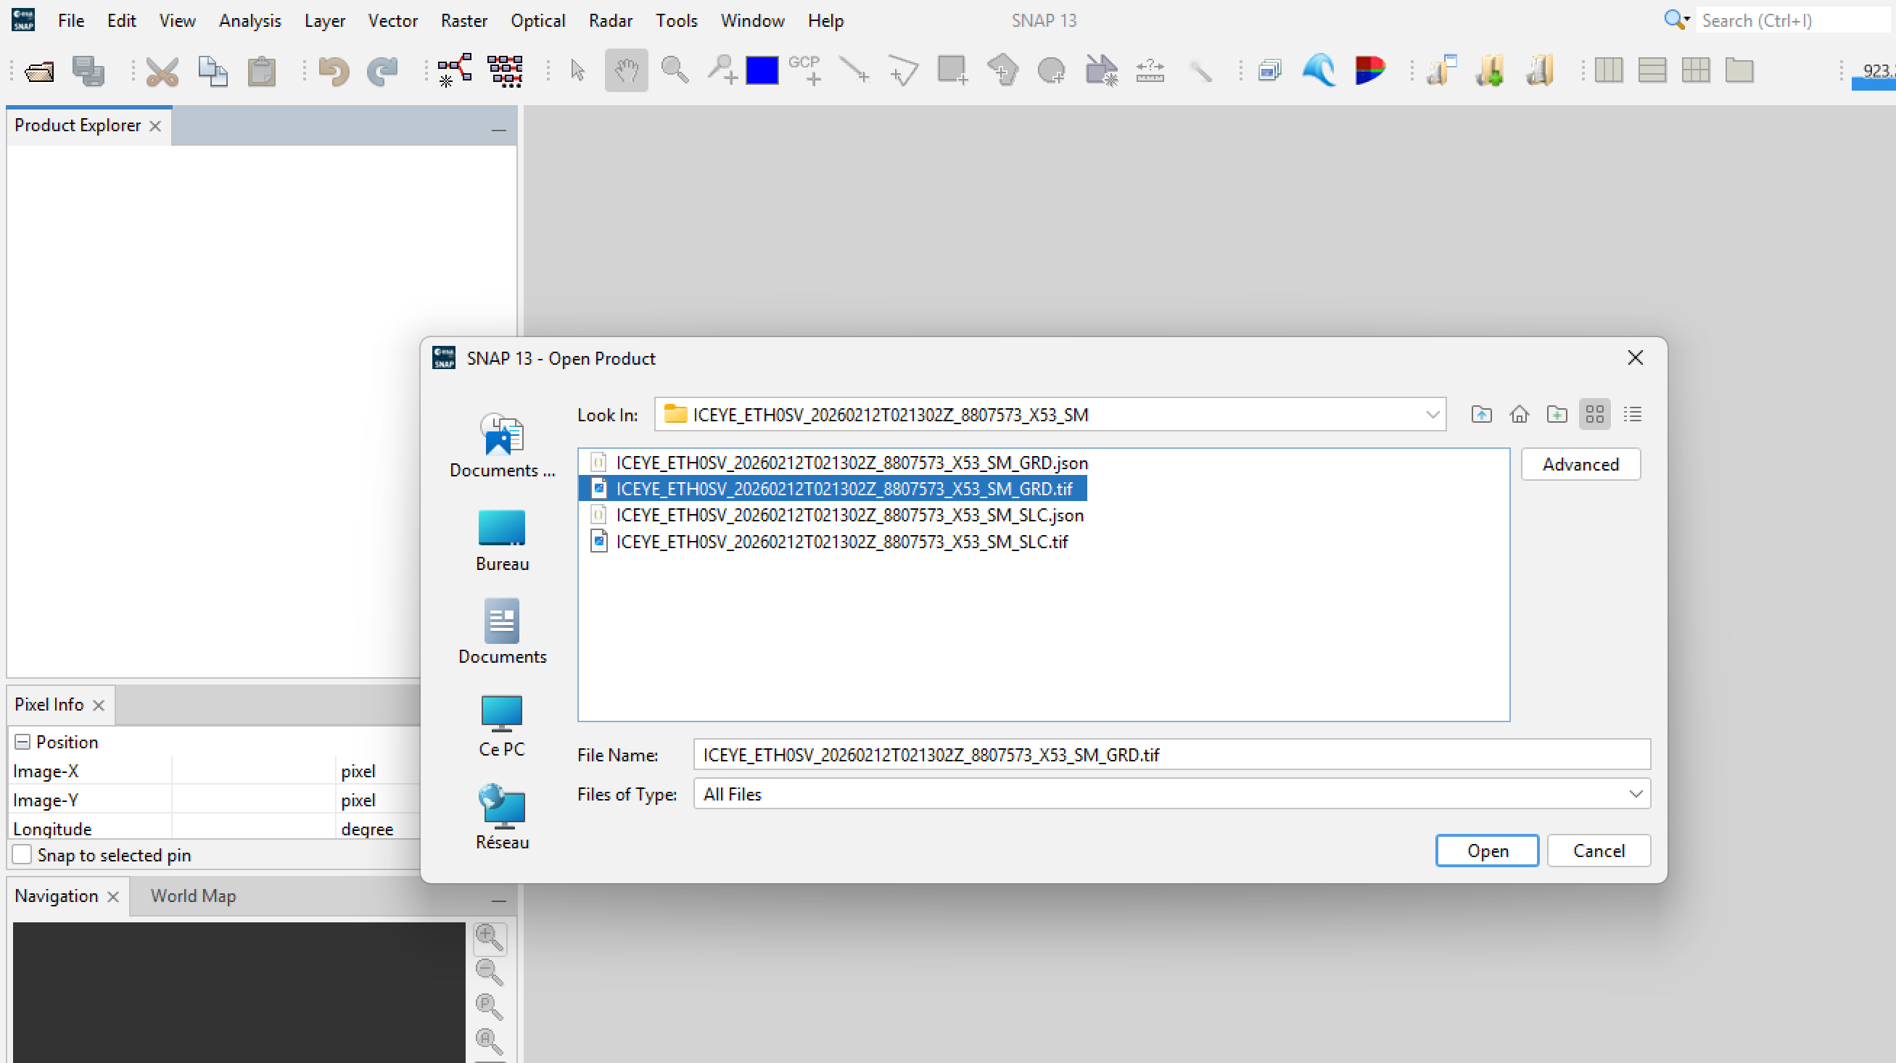Open the Graph Builder tool
1896x1063 pixels.
[x=455, y=70]
